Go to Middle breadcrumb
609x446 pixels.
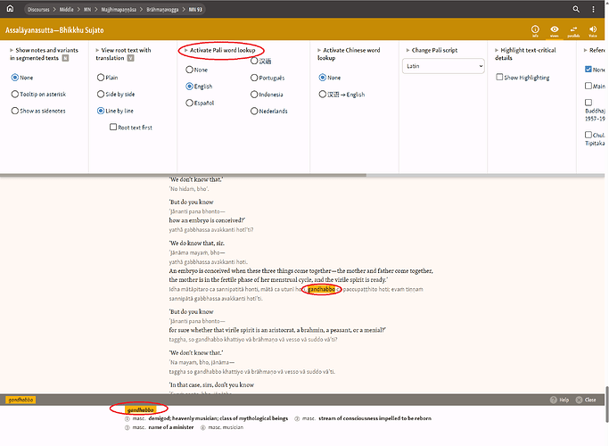pos(66,9)
